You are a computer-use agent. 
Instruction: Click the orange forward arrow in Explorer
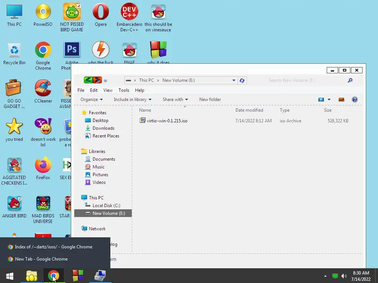[x=97, y=80]
